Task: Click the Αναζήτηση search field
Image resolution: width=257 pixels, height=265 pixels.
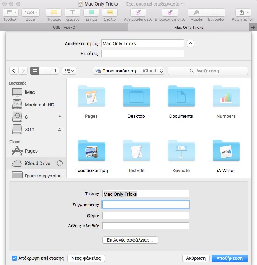Action: (x=208, y=71)
